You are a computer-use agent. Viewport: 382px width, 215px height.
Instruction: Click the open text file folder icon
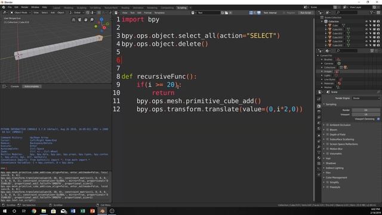click(226, 13)
